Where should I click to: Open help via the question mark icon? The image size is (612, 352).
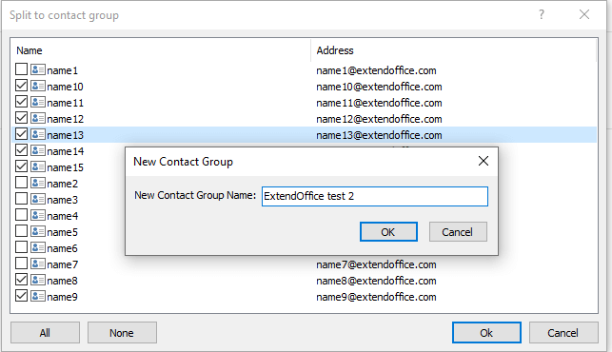[x=542, y=15]
